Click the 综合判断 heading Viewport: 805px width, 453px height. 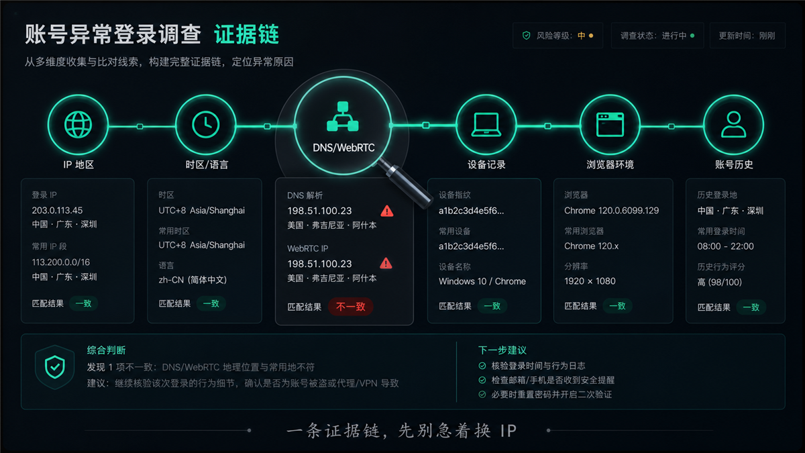pyautogui.click(x=106, y=350)
